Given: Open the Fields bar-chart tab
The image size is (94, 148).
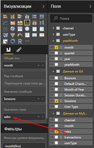Looking at the screenshot, I should [x=9, y=50].
